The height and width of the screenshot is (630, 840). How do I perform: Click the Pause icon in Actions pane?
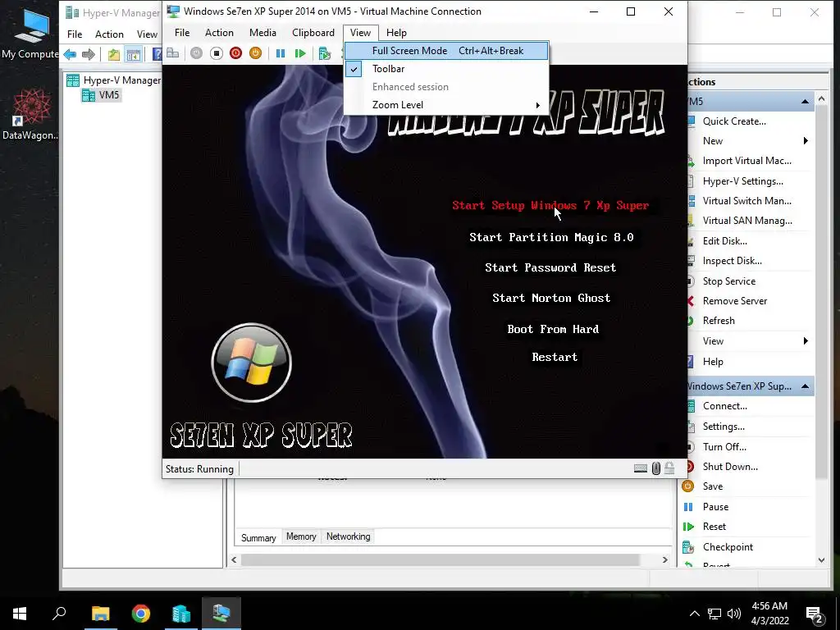point(688,506)
